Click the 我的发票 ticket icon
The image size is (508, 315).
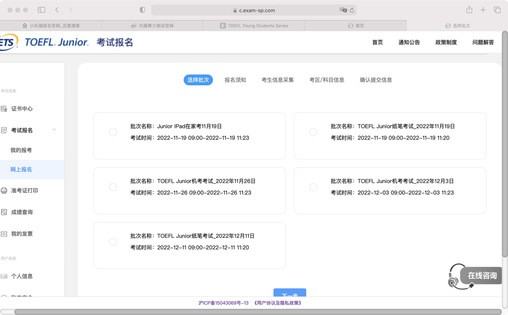pos(4,234)
